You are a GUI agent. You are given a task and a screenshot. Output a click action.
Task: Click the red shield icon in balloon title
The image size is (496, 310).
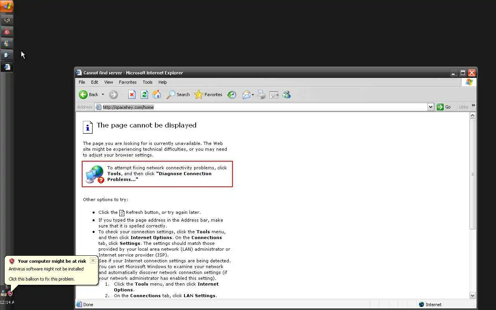[x=12, y=261]
